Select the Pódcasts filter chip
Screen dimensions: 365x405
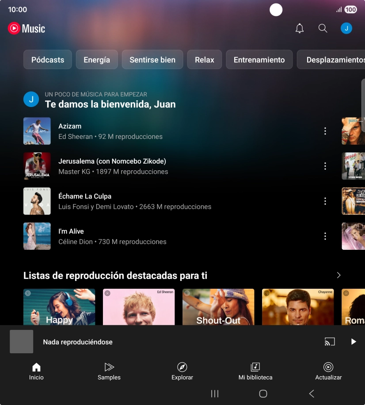(x=48, y=60)
